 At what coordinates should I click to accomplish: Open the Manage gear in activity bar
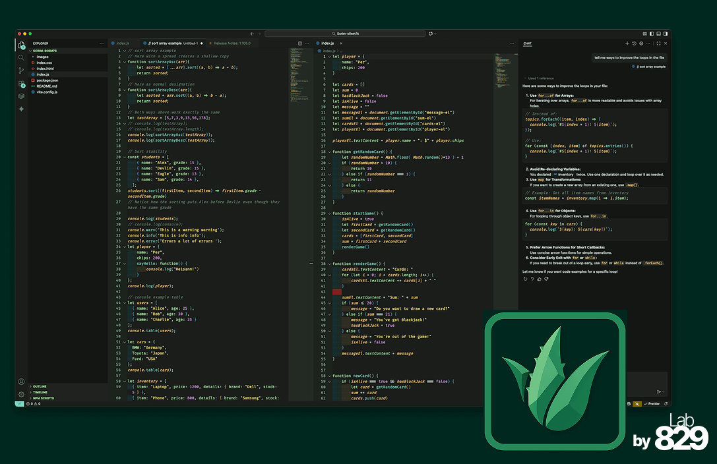(21, 394)
